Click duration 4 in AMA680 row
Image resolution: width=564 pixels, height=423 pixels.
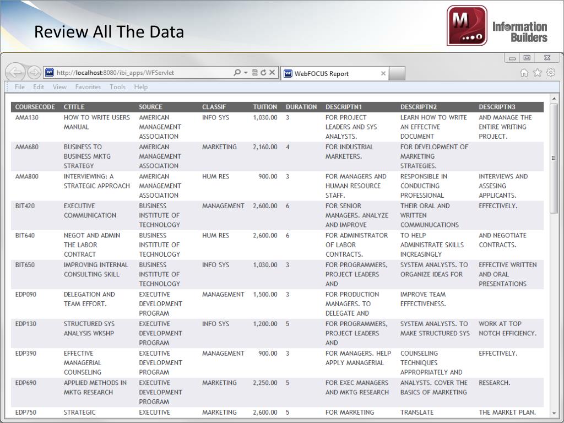pyautogui.click(x=288, y=147)
